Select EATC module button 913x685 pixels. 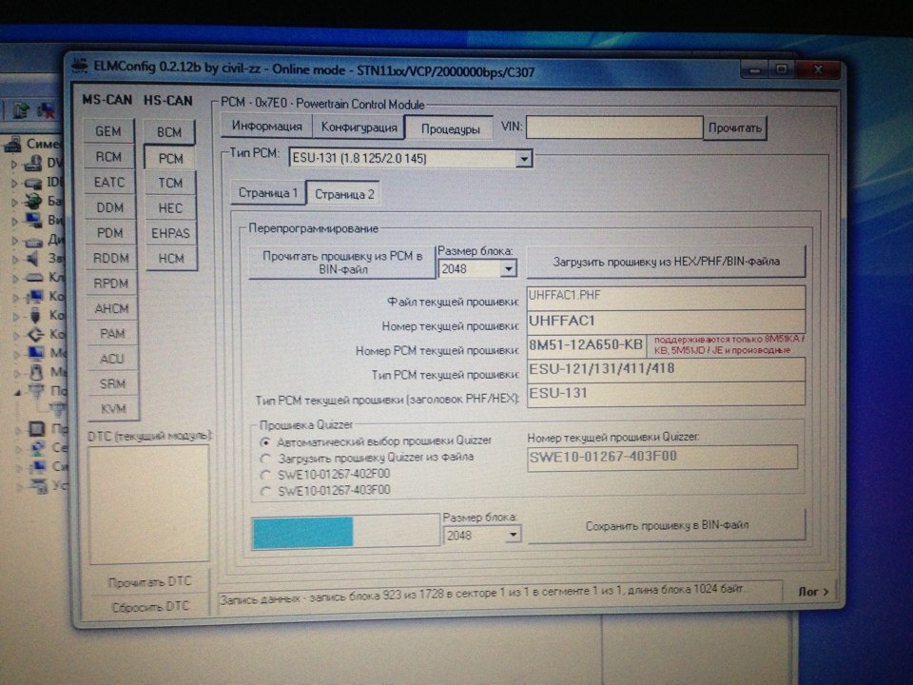click(x=109, y=183)
